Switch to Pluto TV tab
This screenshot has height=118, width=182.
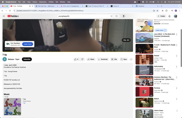click(x=97, y=6)
